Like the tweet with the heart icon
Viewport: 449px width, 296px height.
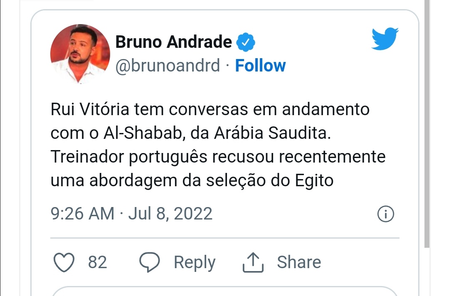(64, 262)
